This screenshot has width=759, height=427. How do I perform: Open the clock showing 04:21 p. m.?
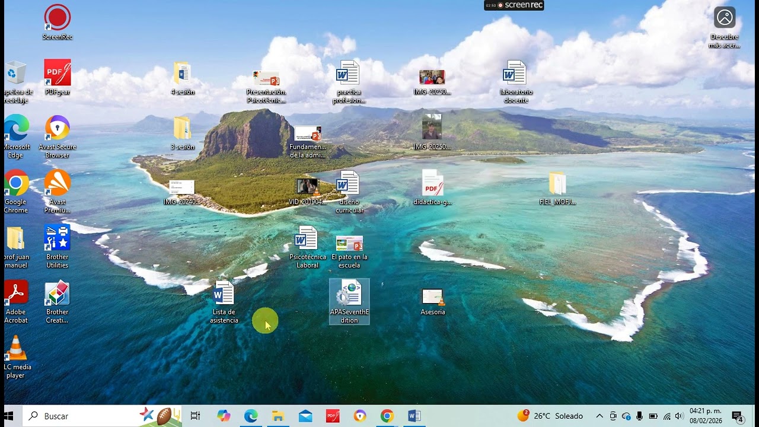pos(706,416)
